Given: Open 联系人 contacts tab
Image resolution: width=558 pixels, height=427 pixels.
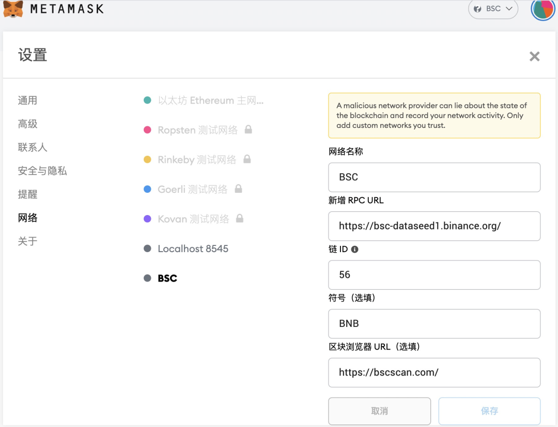Looking at the screenshot, I should [x=33, y=147].
